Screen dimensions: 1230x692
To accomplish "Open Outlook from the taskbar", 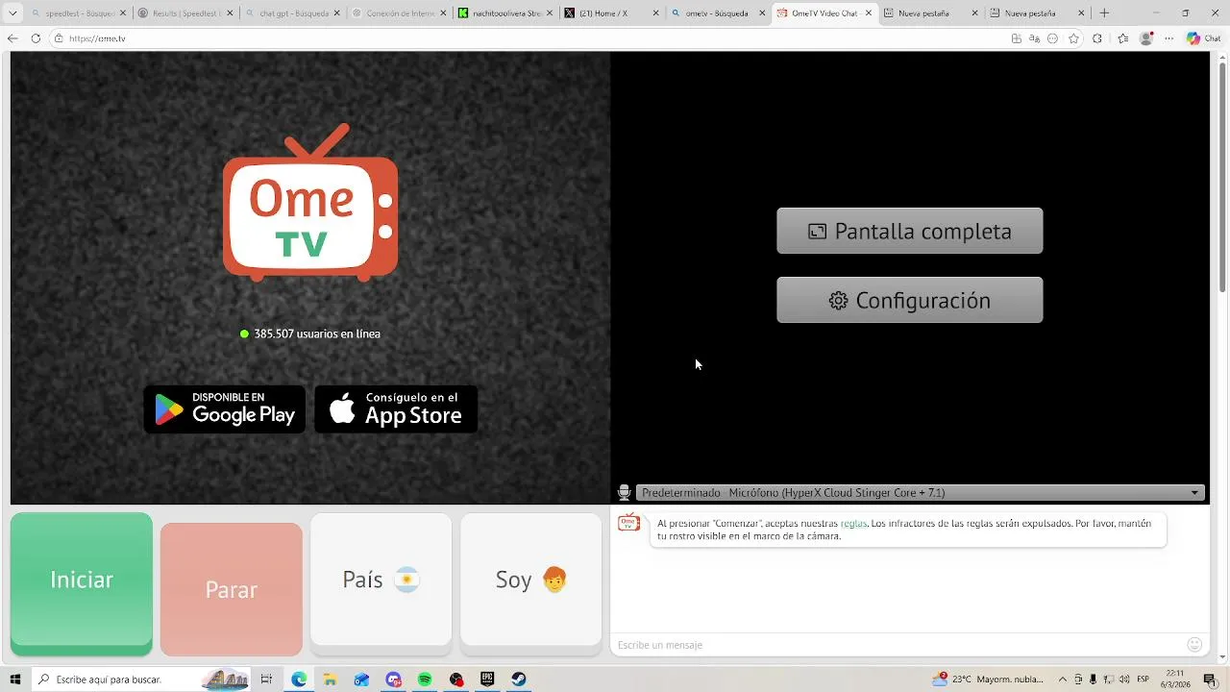I will (x=361, y=680).
